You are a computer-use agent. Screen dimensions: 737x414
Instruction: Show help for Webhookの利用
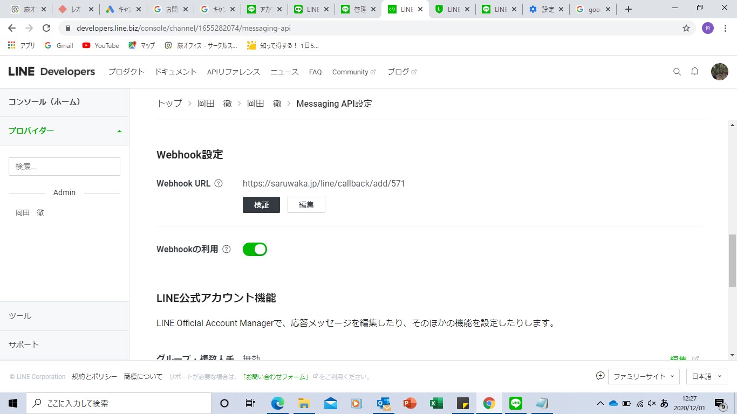click(227, 249)
